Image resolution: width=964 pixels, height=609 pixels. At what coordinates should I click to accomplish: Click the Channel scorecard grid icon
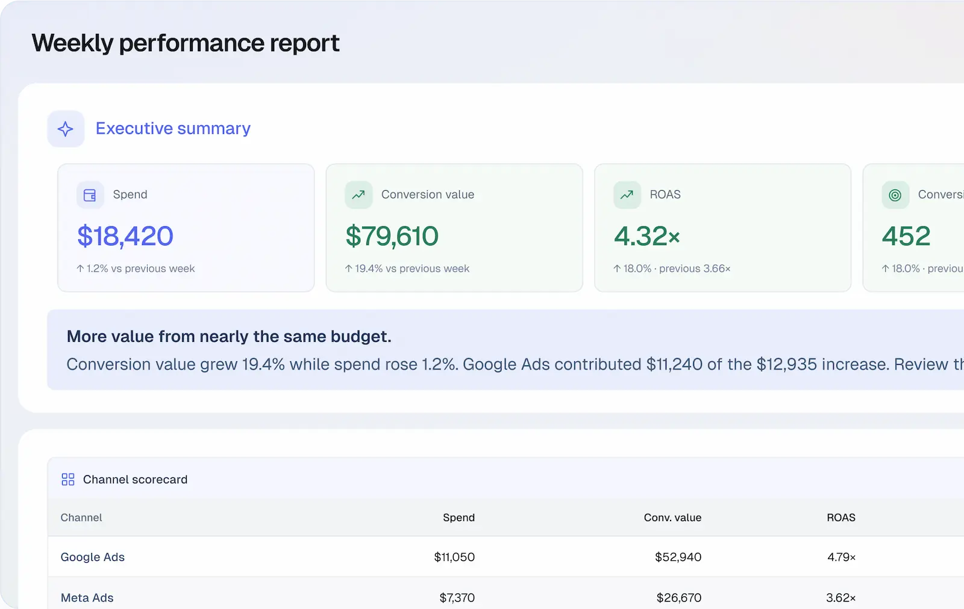(x=68, y=480)
